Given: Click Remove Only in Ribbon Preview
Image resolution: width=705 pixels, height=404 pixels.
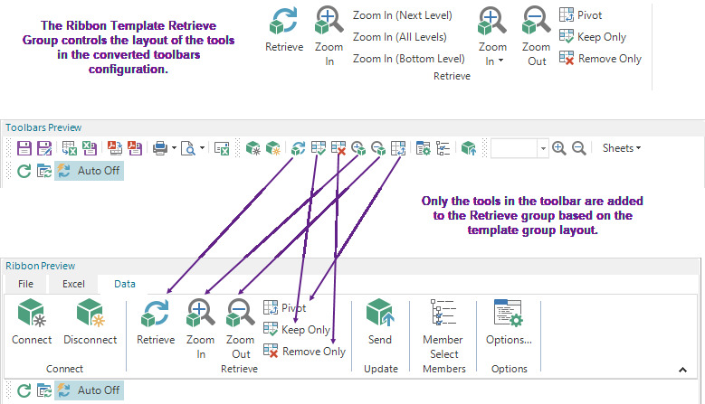Looking at the screenshot, I should click(x=304, y=351).
